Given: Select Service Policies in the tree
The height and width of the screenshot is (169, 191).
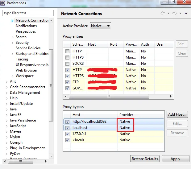Looking at the screenshot, I should click(28, 48).
